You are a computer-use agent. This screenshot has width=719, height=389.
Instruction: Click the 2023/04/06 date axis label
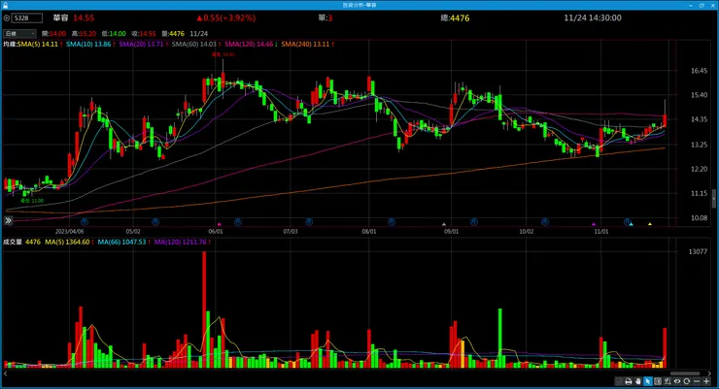pyautogui.click(x=69, y=232)
